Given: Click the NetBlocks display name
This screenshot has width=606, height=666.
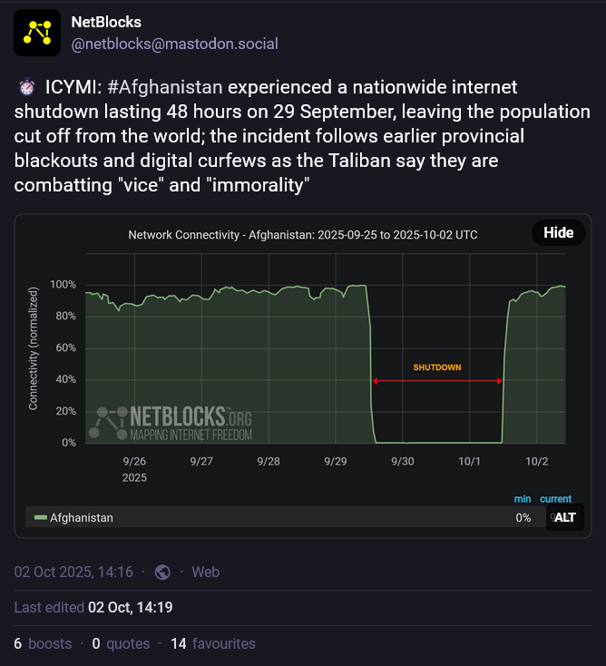Looking at the screenshot, I should [x=106, y=22].
